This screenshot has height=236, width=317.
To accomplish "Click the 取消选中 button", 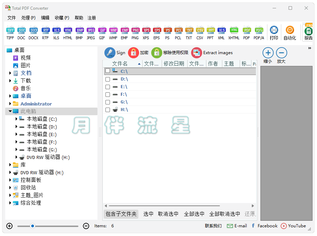I will tap(168, 214).
